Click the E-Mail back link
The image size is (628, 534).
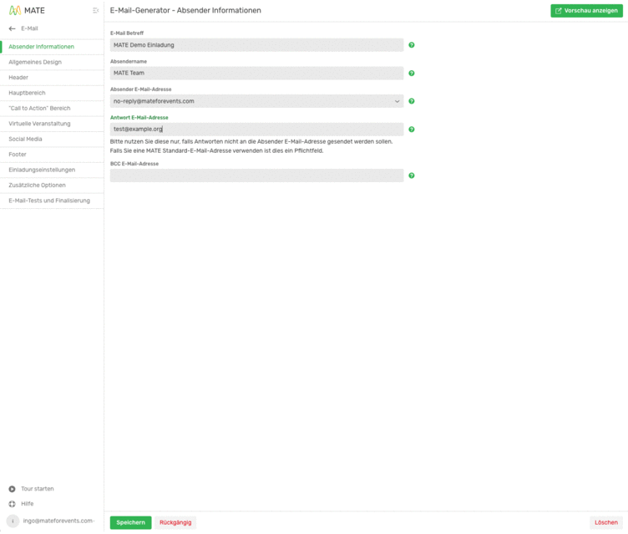[29, 28]
